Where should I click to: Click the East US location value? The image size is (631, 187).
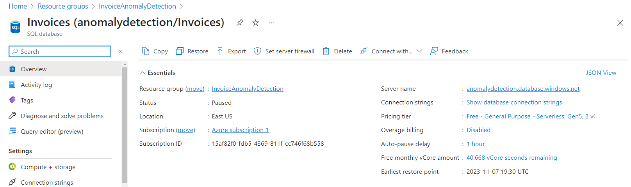[222, 116]
